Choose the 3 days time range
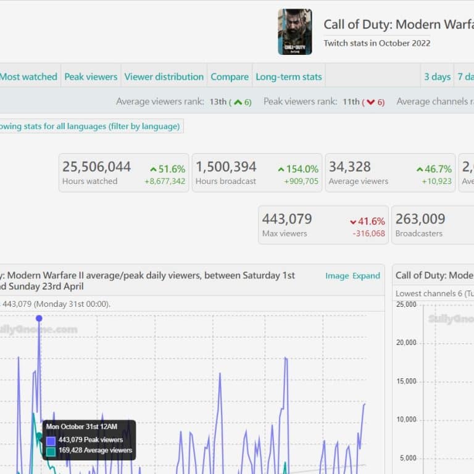Screen dimensions: 474x474 click(437, 77)
